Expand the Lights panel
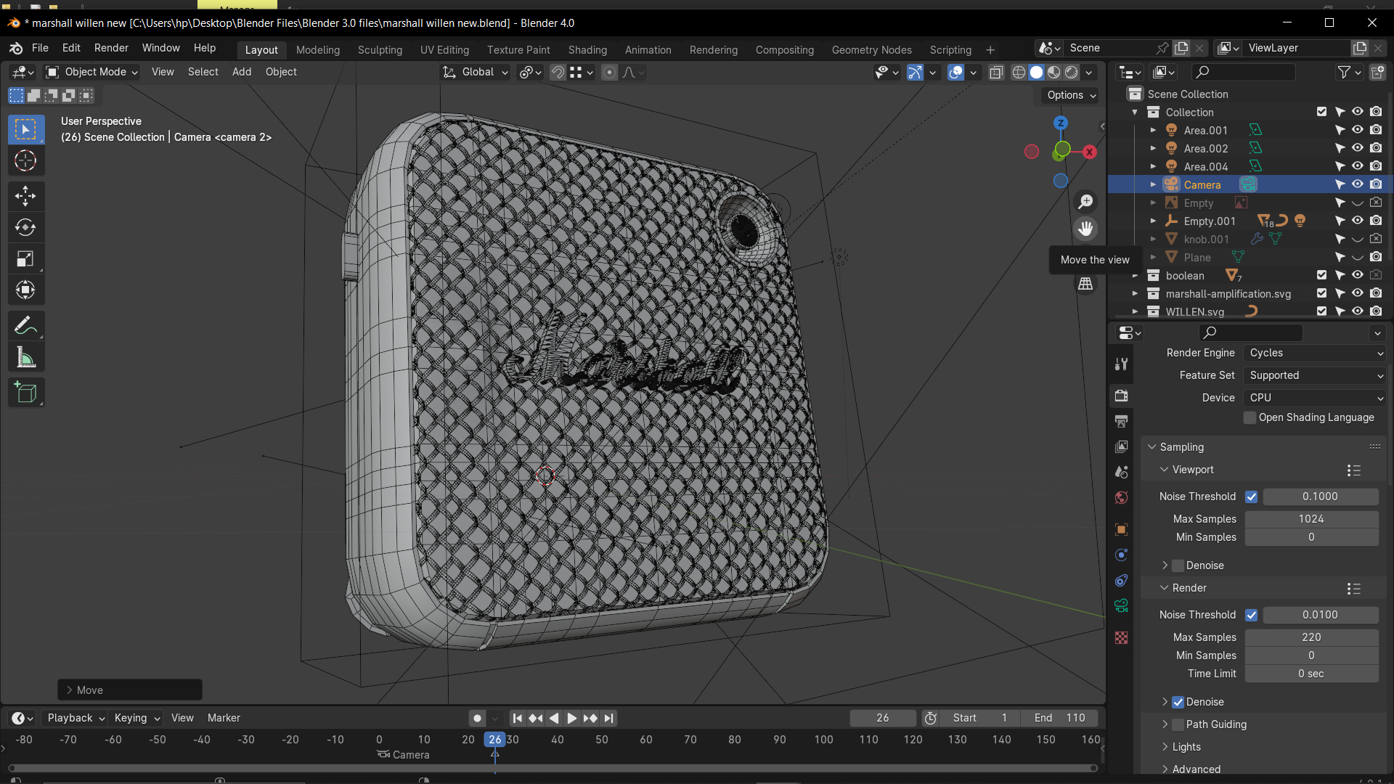 [1186, 747]
